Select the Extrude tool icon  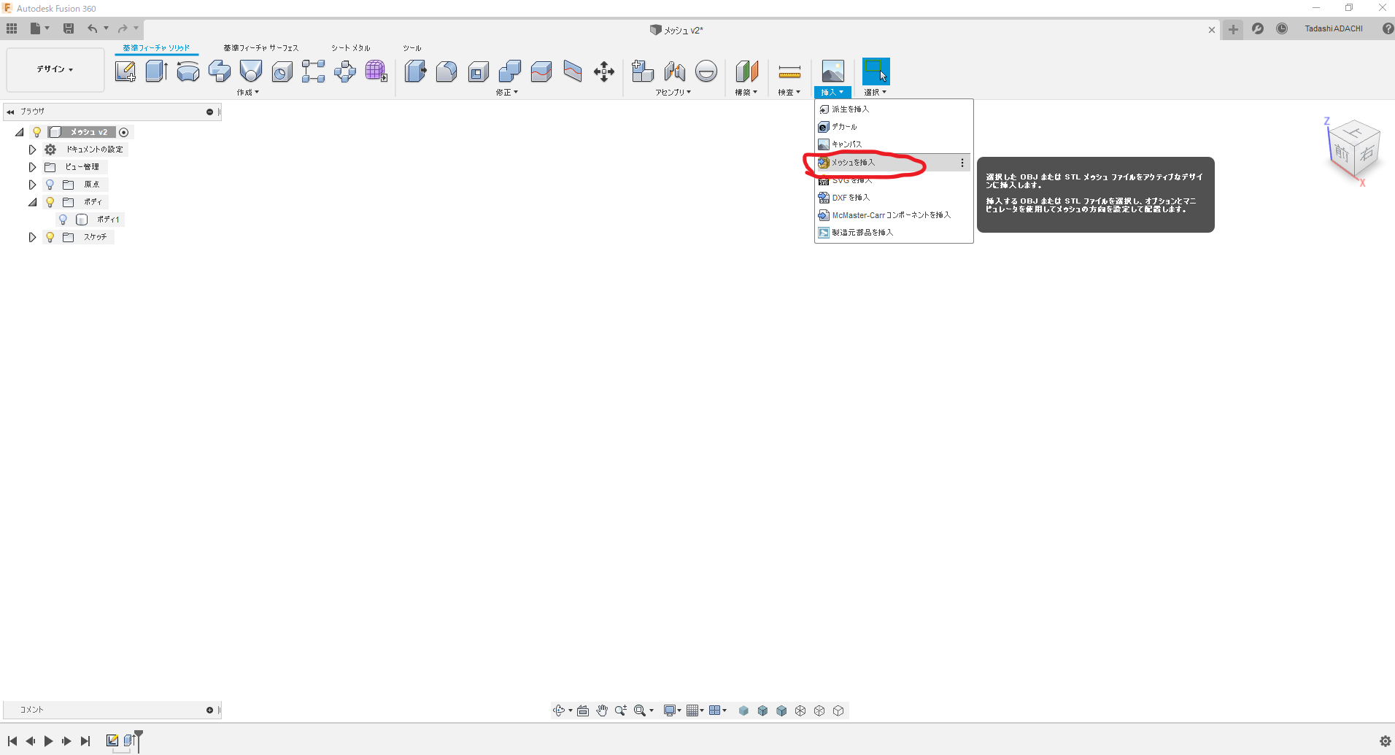(156, 71)
